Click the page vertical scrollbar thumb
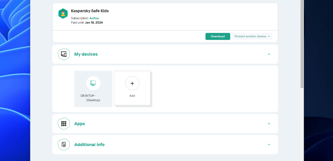The image size is (333, 161). (x=302, y=44)
